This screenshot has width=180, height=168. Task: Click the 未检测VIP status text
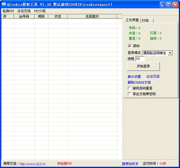coord(64,163)
